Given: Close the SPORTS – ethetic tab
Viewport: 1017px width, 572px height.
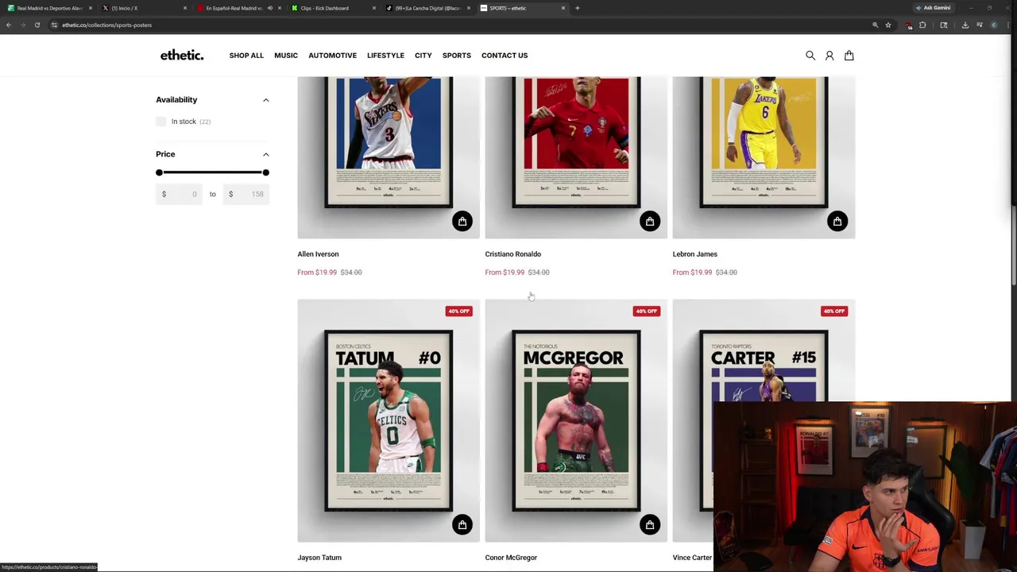Looking at the screenshot, I should [x=563, y=8].
